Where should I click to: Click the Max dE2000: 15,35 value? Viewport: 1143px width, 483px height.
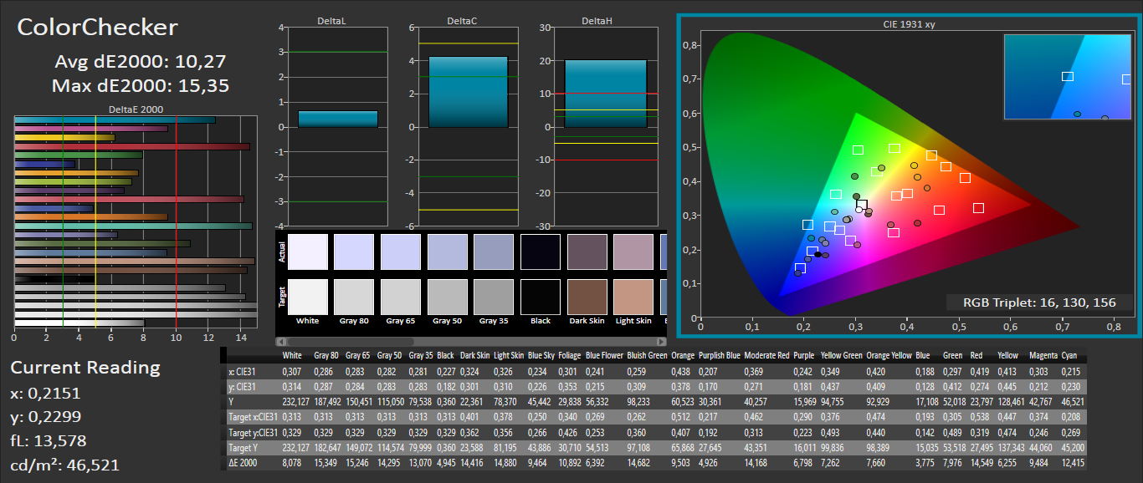pyautogui.click(x=141, y=85)
